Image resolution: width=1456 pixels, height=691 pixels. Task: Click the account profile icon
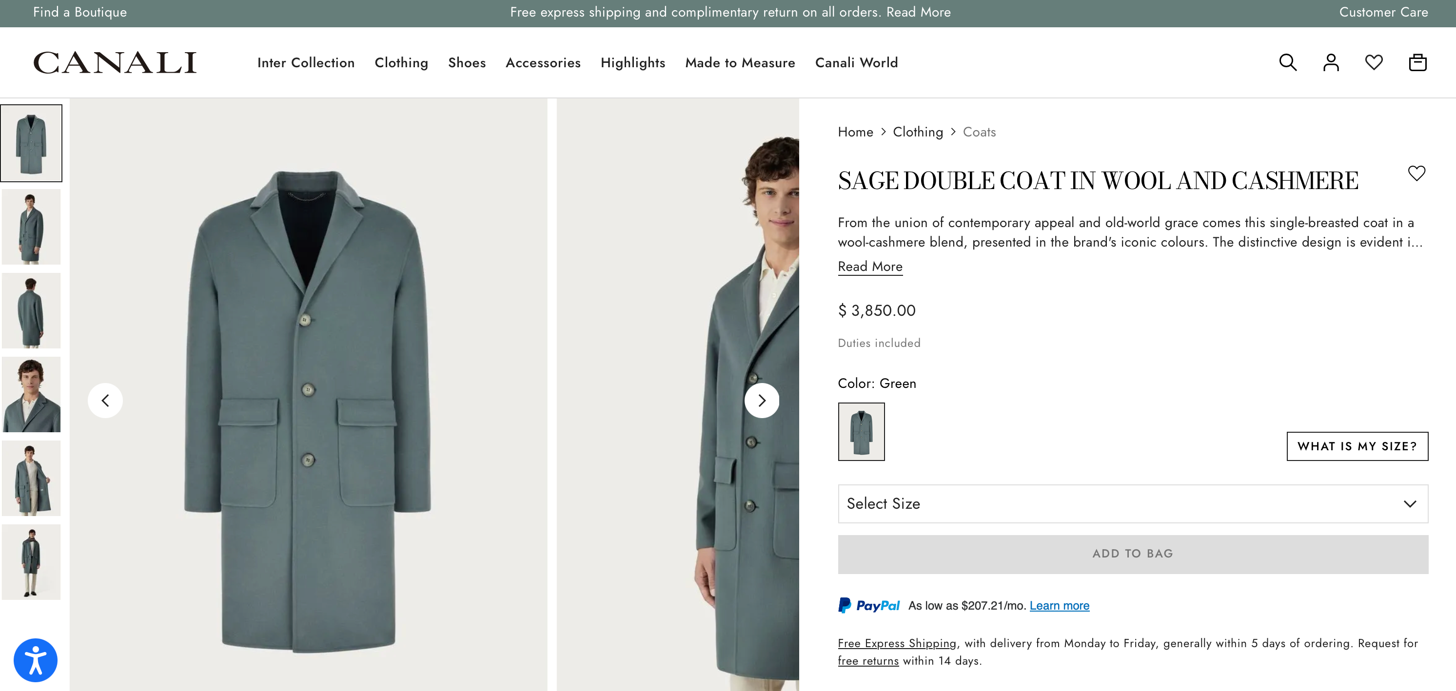pos(1331,62)
